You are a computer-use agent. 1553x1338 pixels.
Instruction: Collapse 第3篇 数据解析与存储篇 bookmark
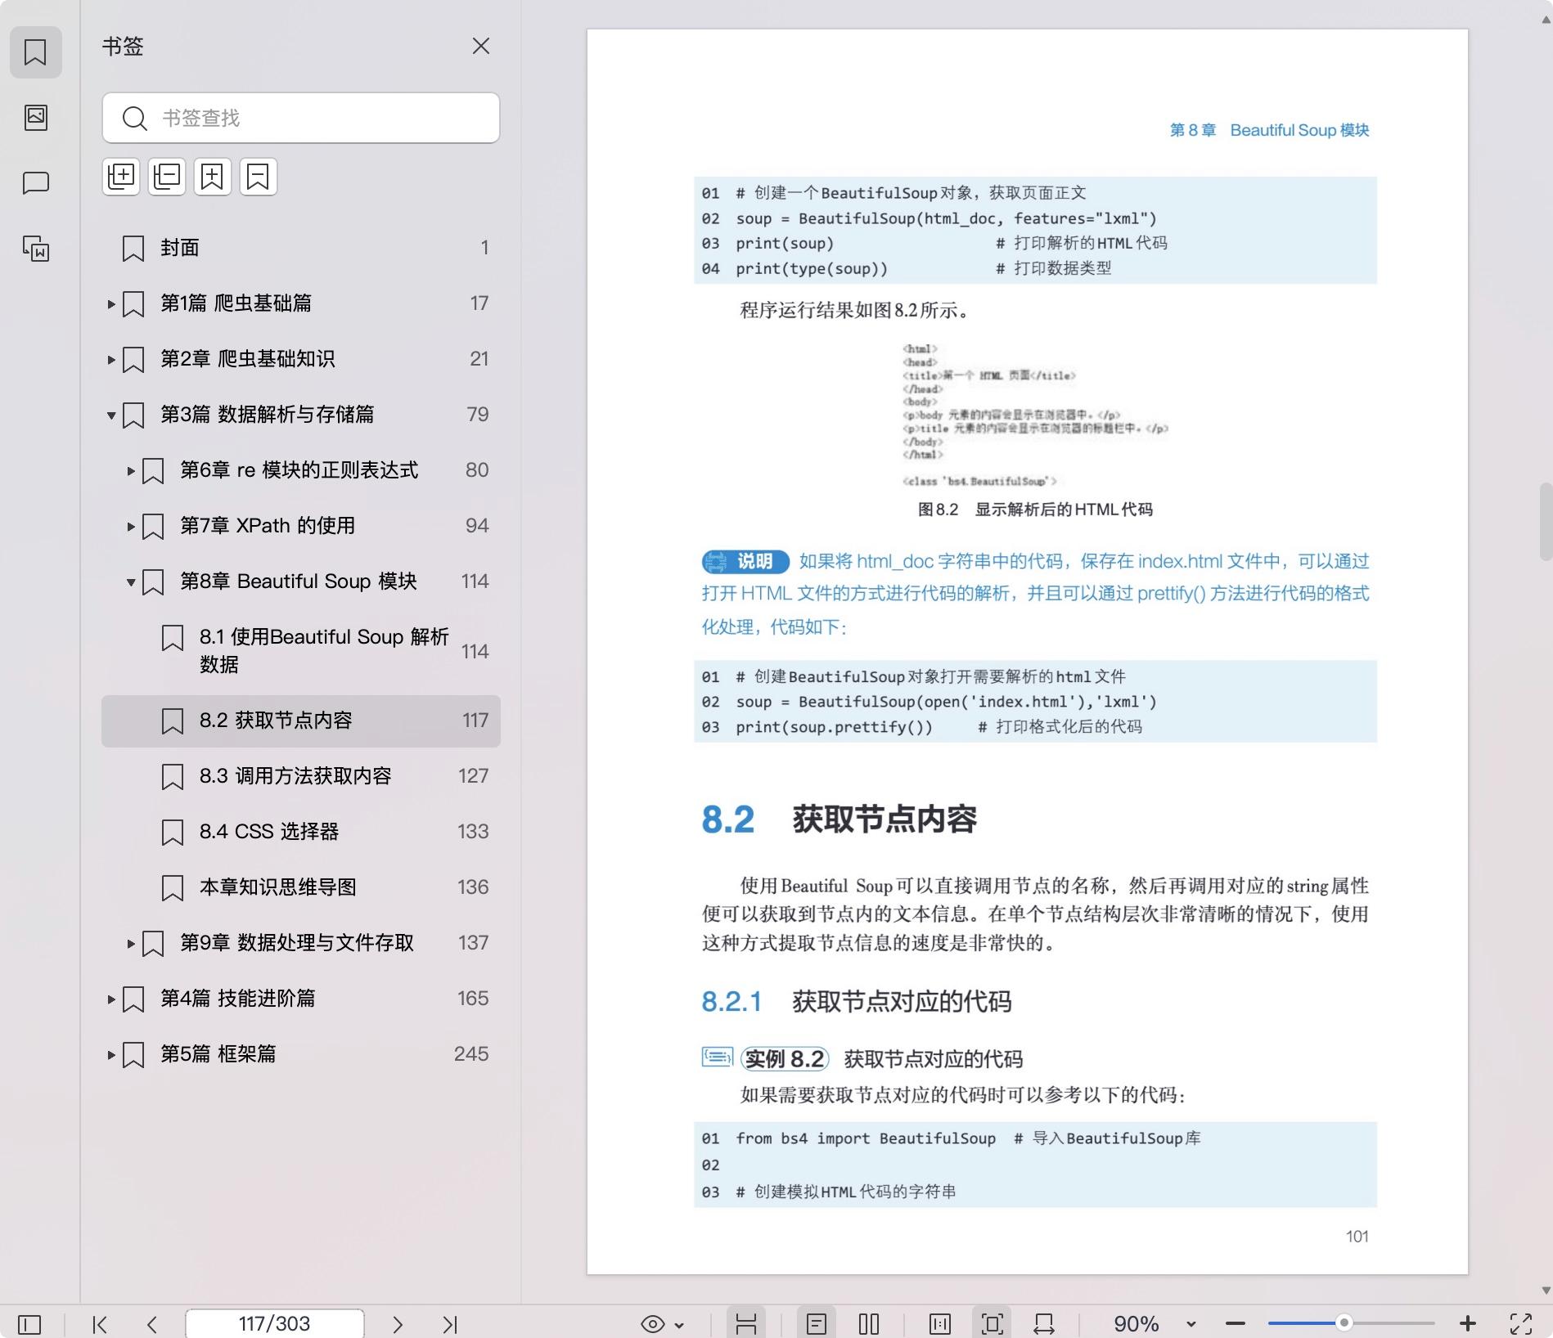point(111,415)
